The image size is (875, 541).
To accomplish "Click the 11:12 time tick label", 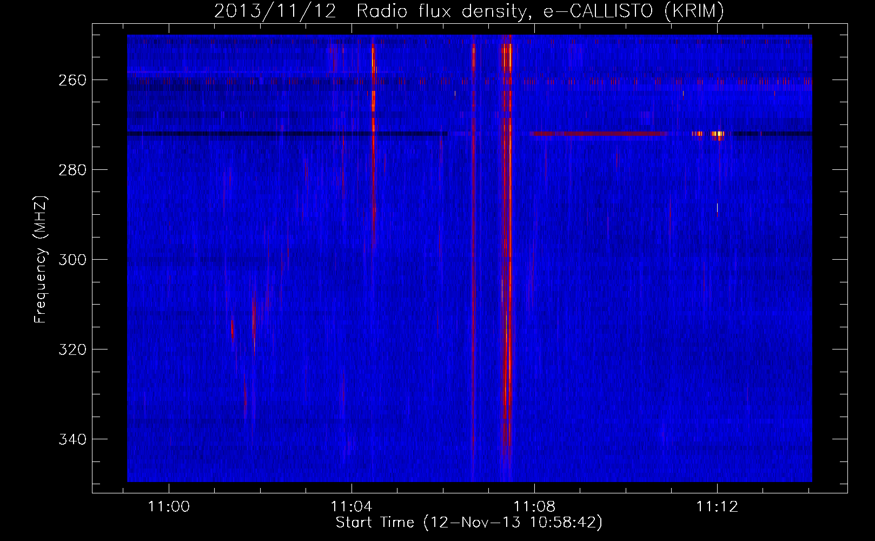I will click(x=717, y=507).
